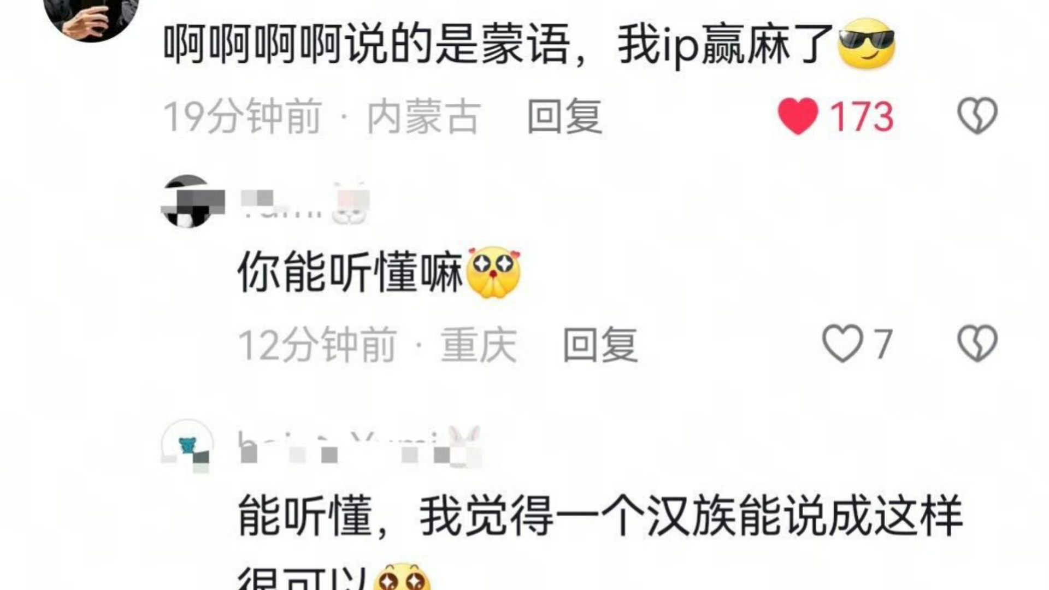Select the reply text 你能听懂嘛
Viewport: 1049px width, 590px height.
tap(350, 273)
